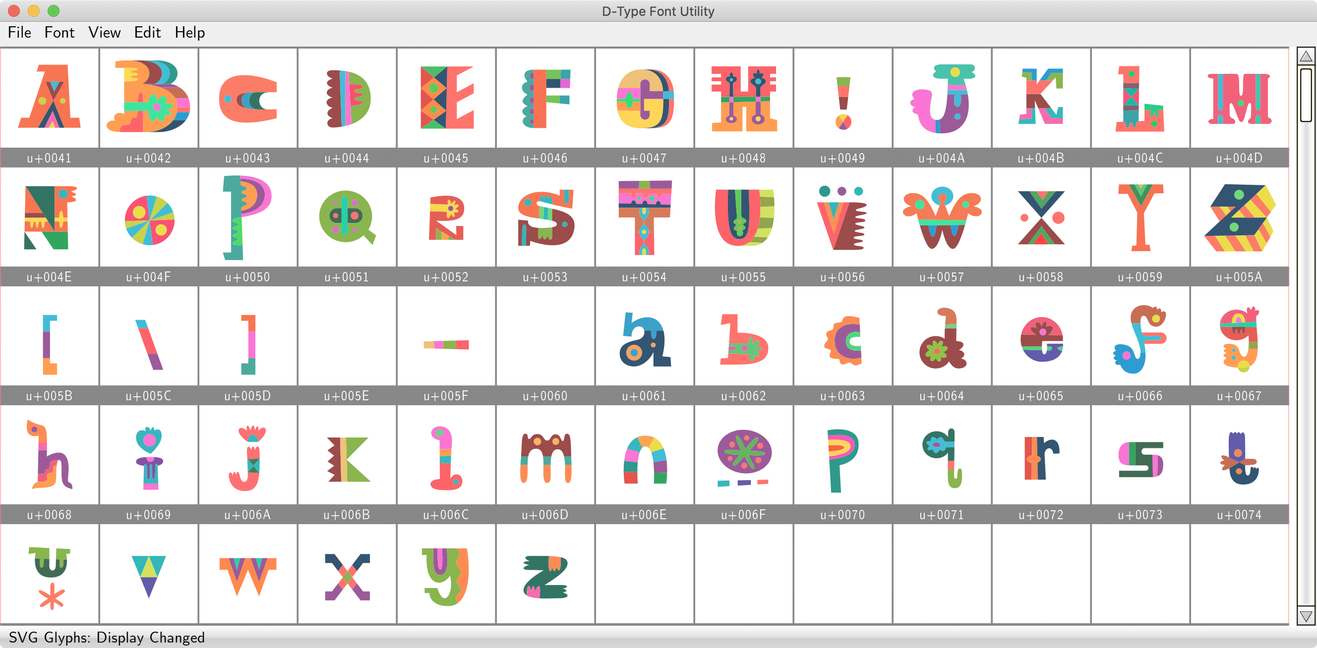
Task: Open the Edit menu
Action: coord(147,33)
